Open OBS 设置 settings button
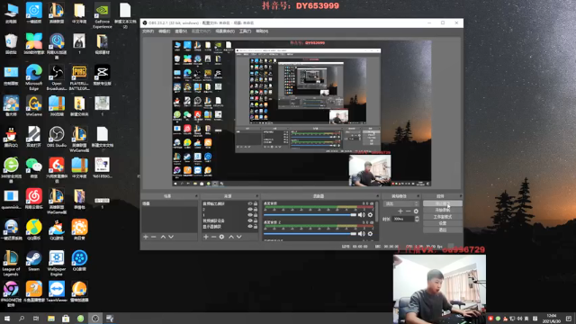This screenshot has width=576, height=324. (x=442, y=223)
